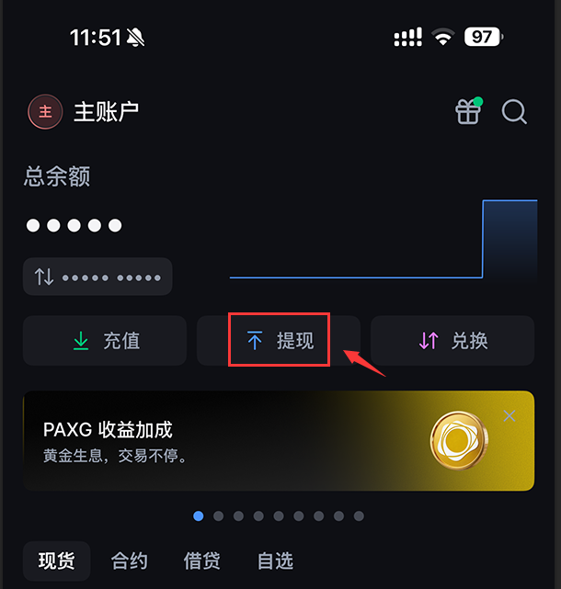Tap the green deposit arrow icon
The image size is (561, 589).
(x=81, y=341)
